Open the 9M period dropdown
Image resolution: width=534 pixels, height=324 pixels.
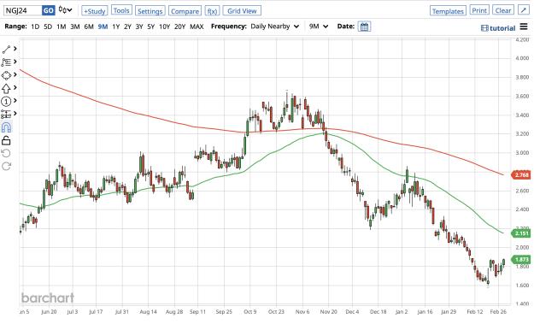[x=319, y=27]
